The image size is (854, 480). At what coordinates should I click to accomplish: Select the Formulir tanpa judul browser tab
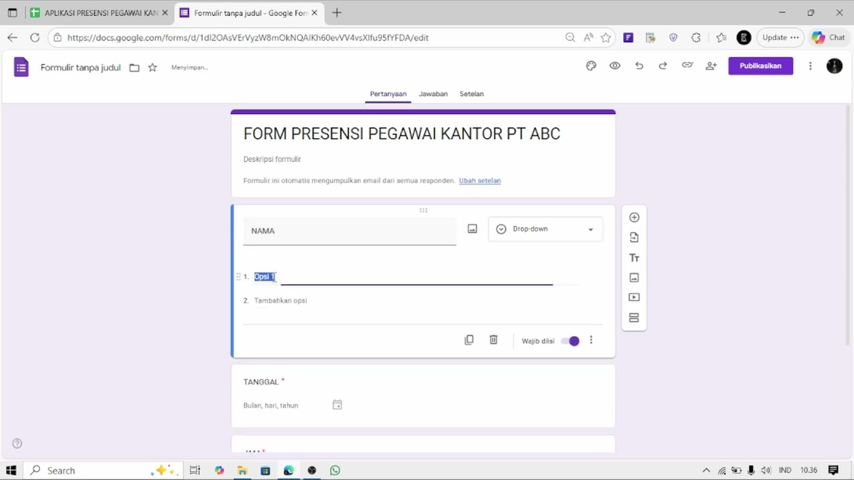[248, 13]
